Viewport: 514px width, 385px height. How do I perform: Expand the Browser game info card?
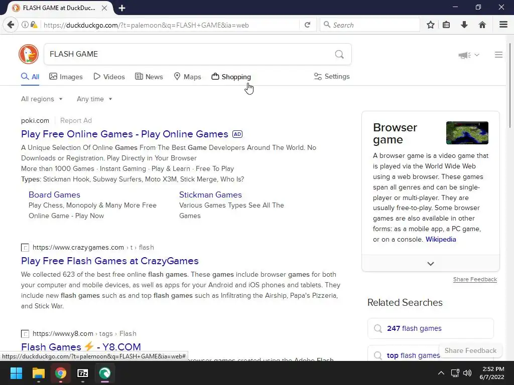pyautogui.click(x=430, y=264)
